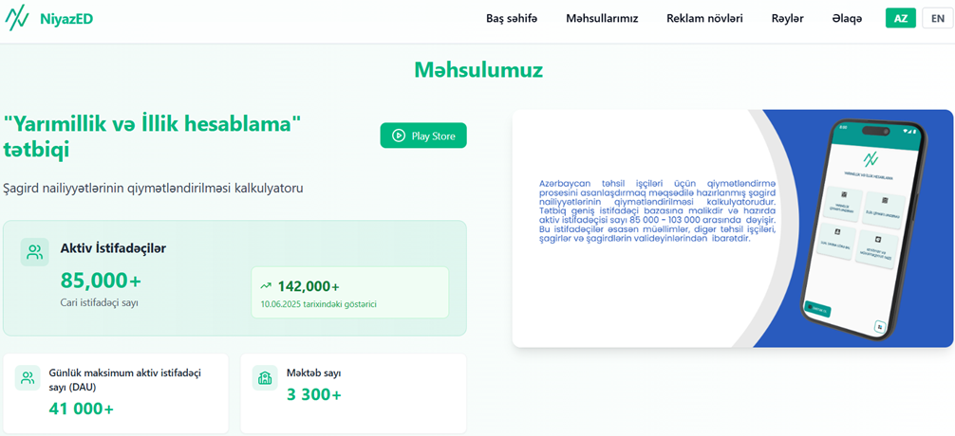This screenshot has height=436, width=955.
Task: Click the logo inside the phone mockup
Action: click(x=870, y=158)
